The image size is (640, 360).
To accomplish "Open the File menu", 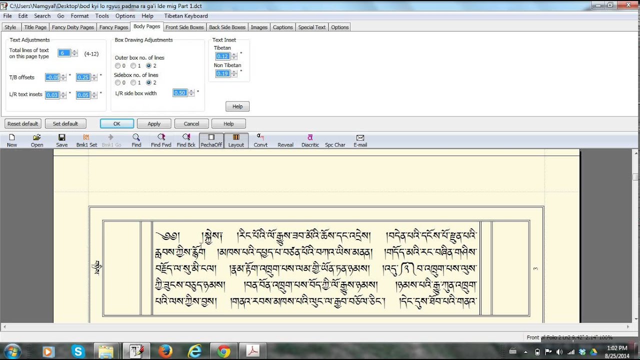I will [x=7, y=16].
